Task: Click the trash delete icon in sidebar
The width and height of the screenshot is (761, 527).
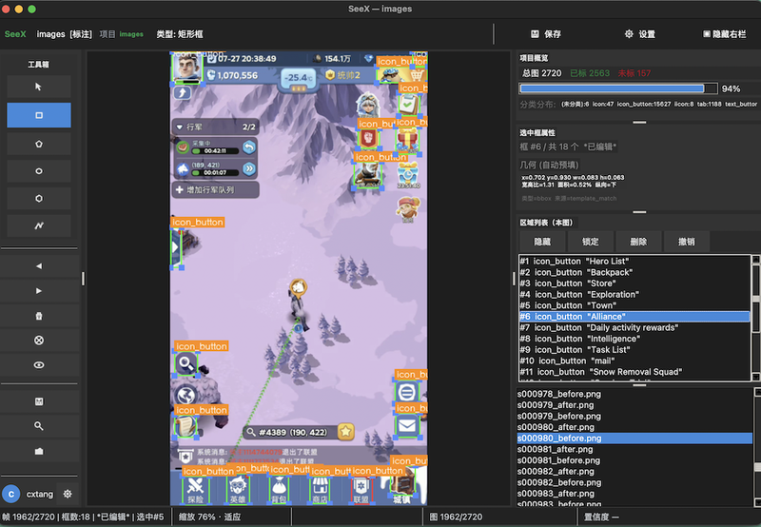Action: pos(39,316)
